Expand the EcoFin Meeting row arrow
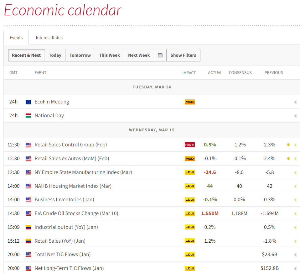Screen dimensions: 300x274 [295, 102]
